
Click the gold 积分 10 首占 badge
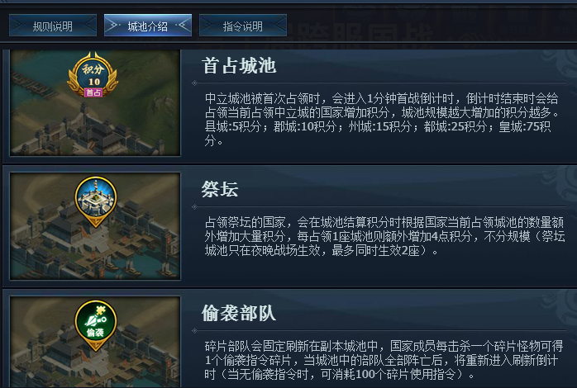93,75
